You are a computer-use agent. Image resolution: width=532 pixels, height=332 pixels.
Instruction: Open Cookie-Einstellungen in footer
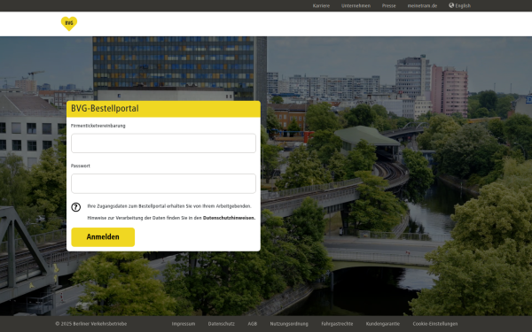tap(435, 324)
